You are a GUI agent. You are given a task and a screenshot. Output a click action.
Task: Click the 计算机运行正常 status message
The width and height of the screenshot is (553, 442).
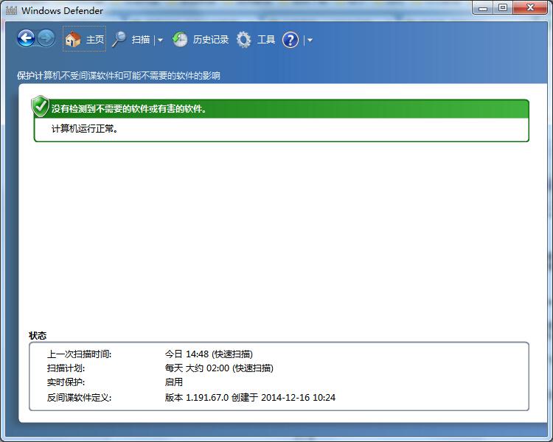[x=85, y=128]
